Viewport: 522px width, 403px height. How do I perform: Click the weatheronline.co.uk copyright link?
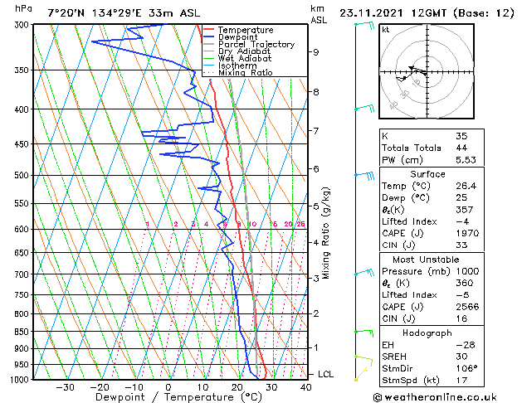435,397
